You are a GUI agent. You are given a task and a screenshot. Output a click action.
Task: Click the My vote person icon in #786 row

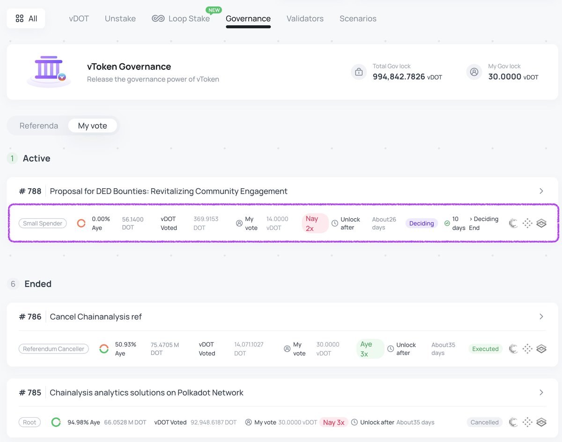click(287, 349)
